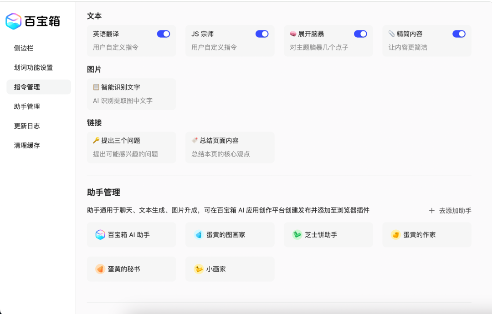Image resolution: width=492 pixels, height=314 pixels.
Task: Click the 文本 section heading
Action: pos(94,16)
